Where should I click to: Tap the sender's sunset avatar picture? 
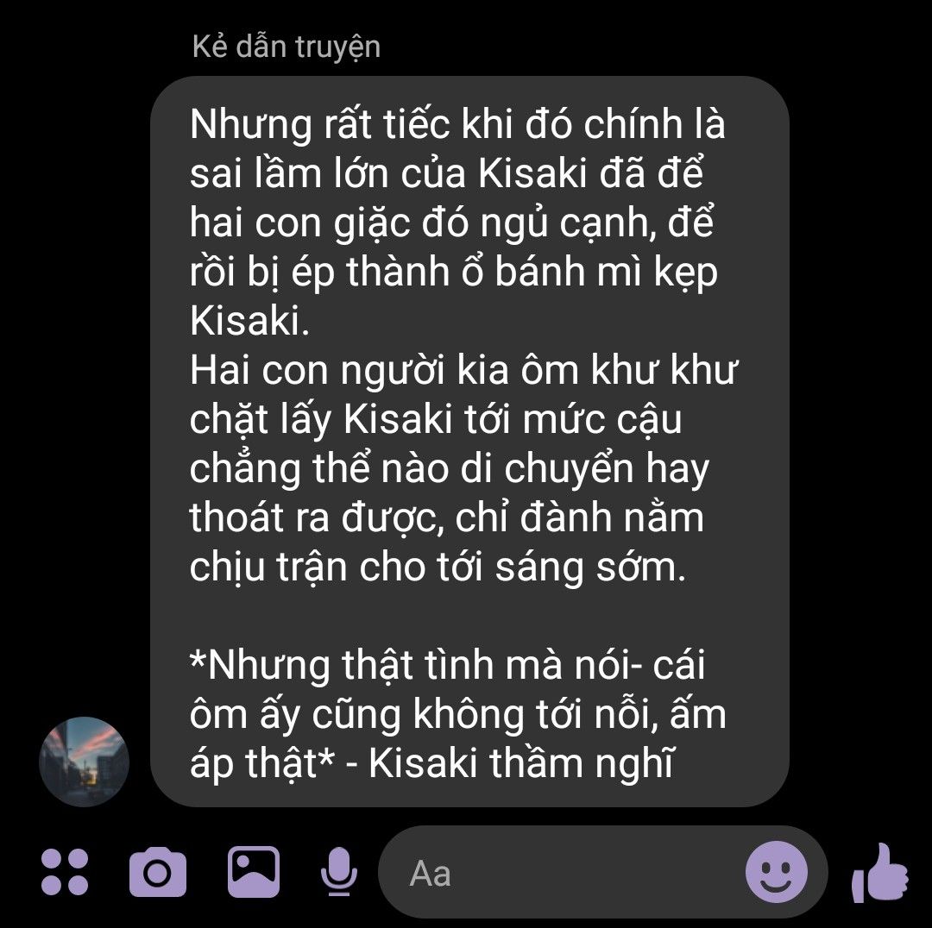click(x=84, y=761)
